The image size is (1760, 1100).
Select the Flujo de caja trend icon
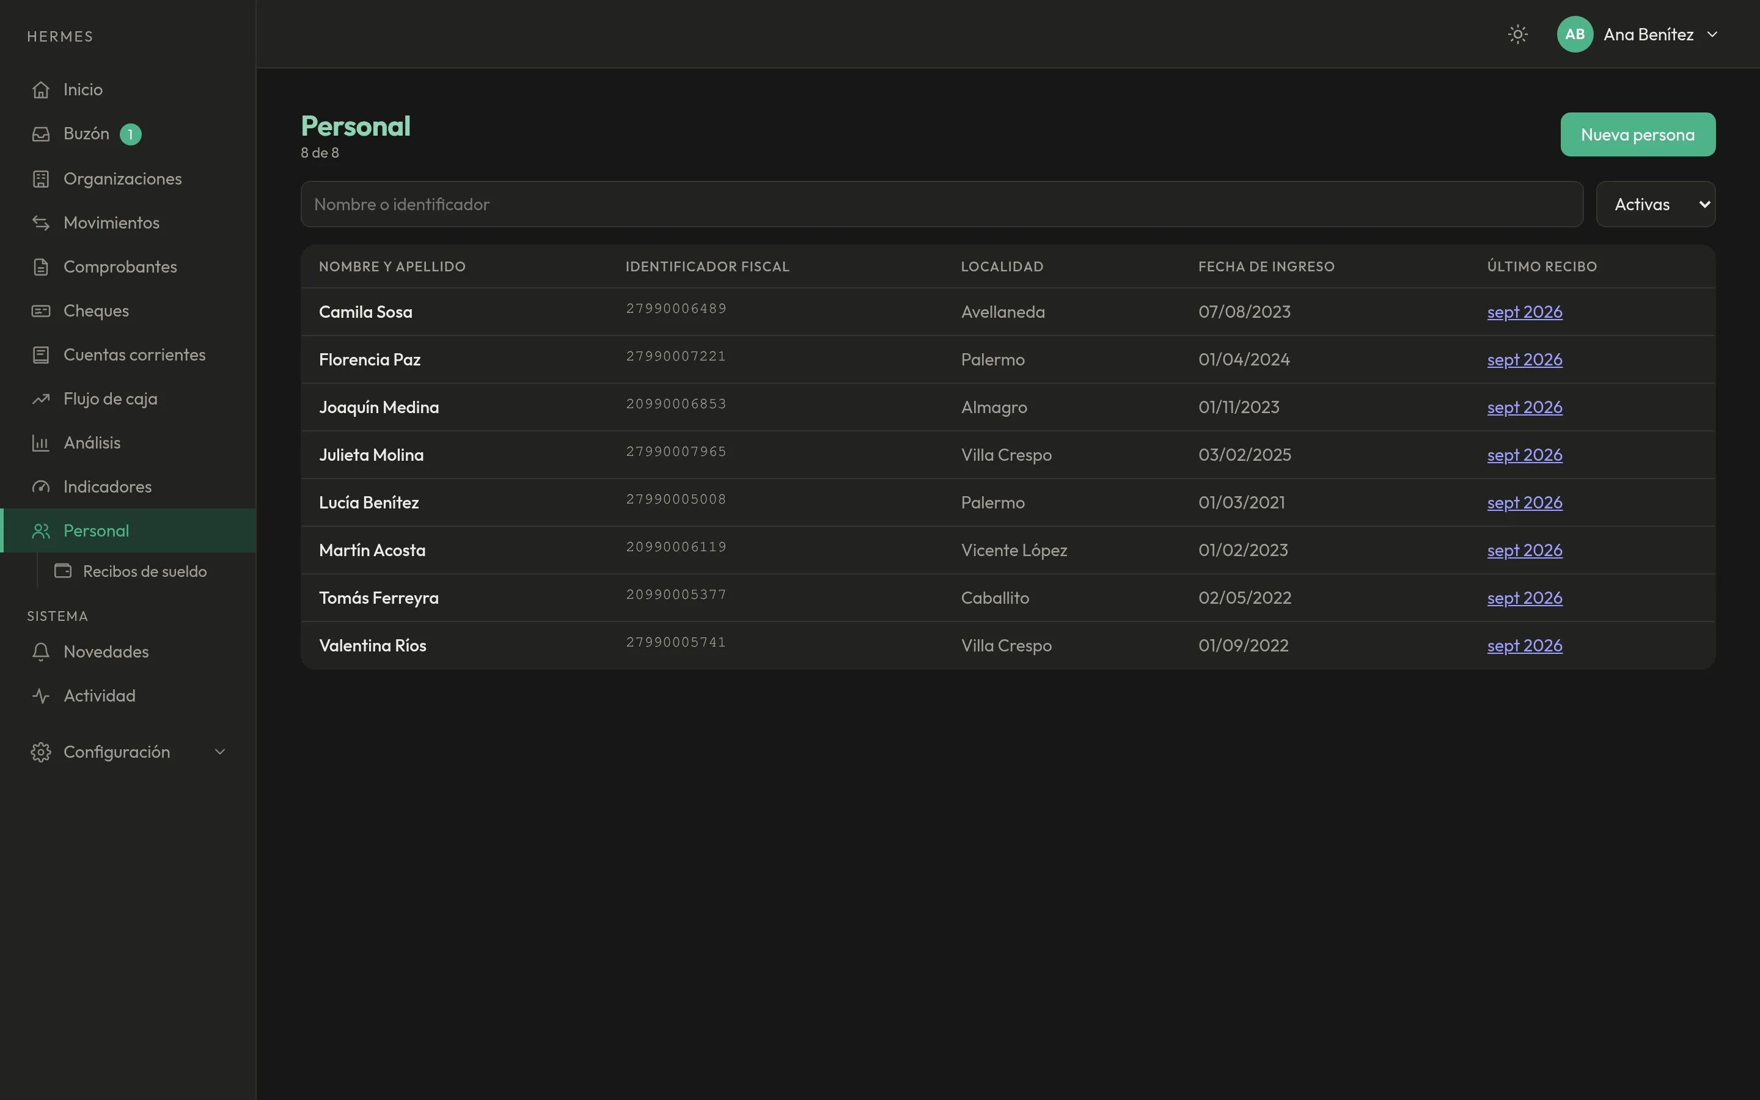point(41,398)
